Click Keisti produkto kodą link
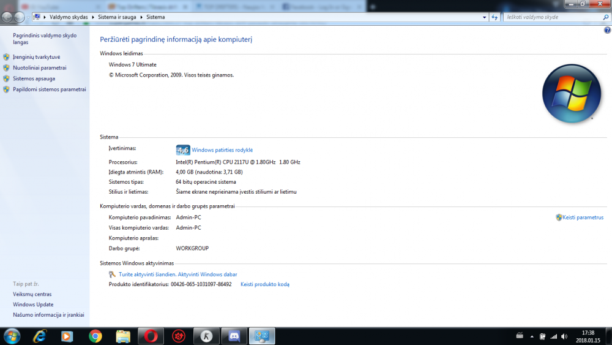The image size is (612, 345). (264, 284)
